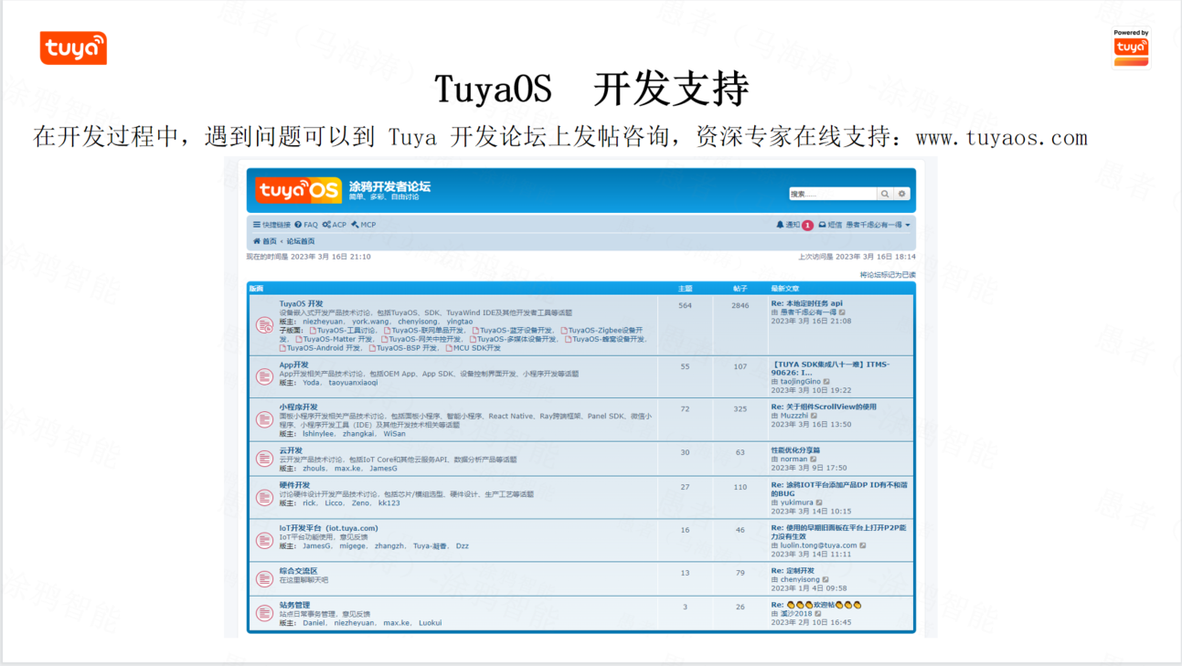Open the MCP moderator control panel

point(364,225)
